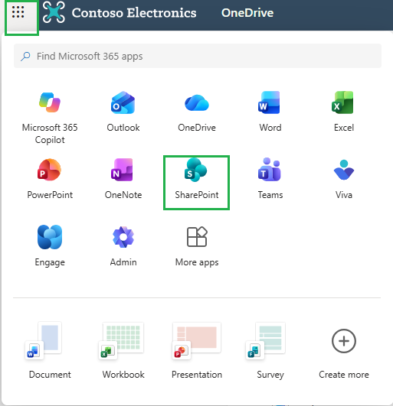Launch the SharePoint app
Screen dimensions: 393x406
click(196, 183)
